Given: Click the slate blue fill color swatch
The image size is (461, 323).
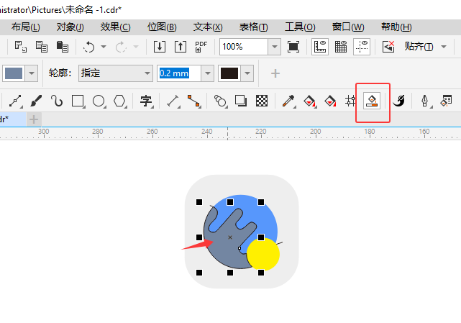Looking at the screenshot, I should (14, 73).
